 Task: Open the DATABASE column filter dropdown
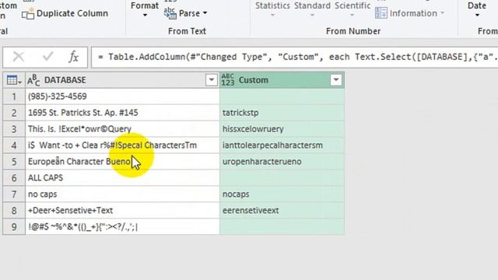coord(211,80)
